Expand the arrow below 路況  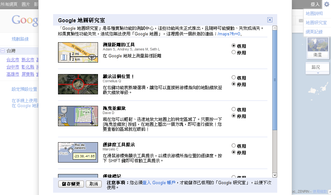click(318, 73)
